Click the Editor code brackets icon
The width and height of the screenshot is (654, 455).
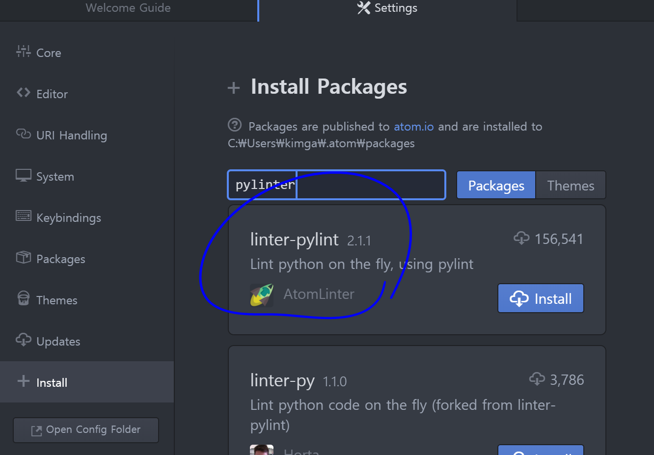(23, 92)
